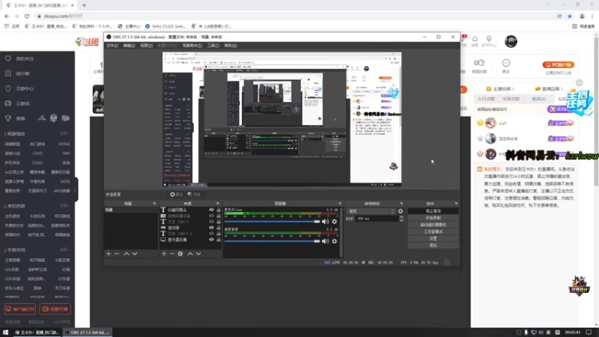Move the scene up with the arrow icon
The height and width of the screenshot is (337, 599).
[x=127, y=254]
